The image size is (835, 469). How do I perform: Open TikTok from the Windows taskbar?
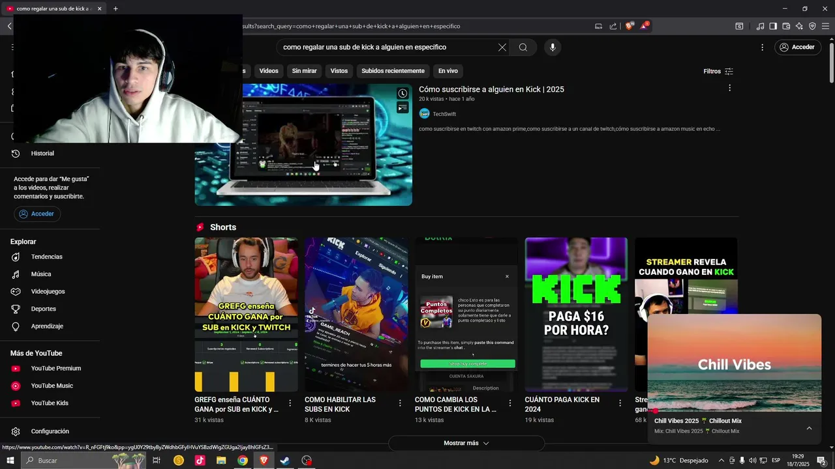click(x=200, y=461)
